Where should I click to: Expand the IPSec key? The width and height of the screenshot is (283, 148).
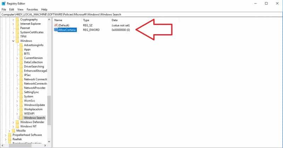[17, 75]
